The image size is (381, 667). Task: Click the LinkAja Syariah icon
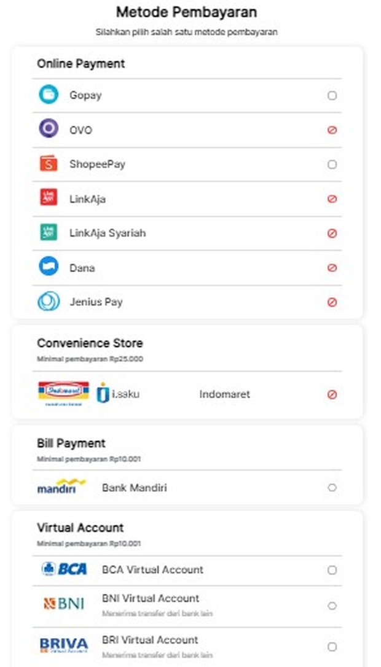click(48, 233)
